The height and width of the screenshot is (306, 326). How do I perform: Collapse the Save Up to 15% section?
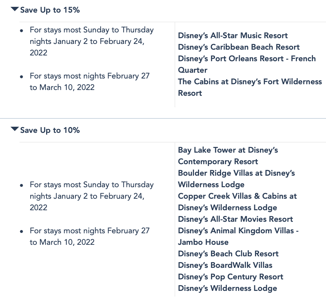pyautogui.click(x=15, y=9)
